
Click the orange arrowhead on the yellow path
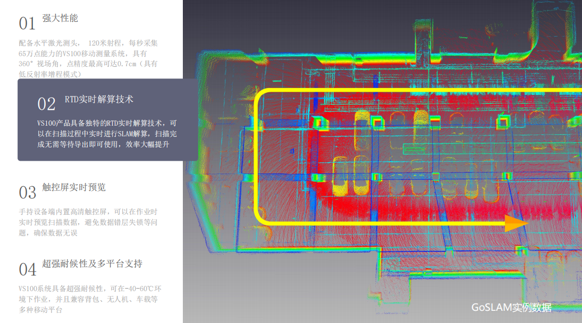pos(516,223)
